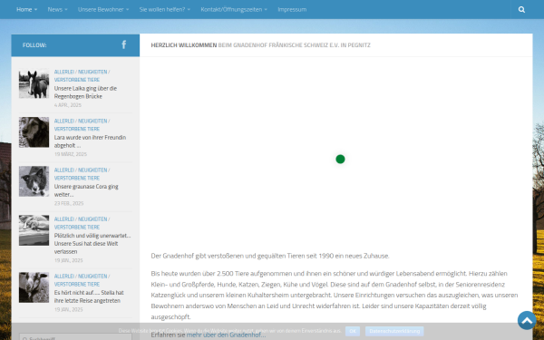This screenshot has width=544, height=340.
Task: Expand the Unsere Bewohner dropdown arrow
Action: point(127,10)
